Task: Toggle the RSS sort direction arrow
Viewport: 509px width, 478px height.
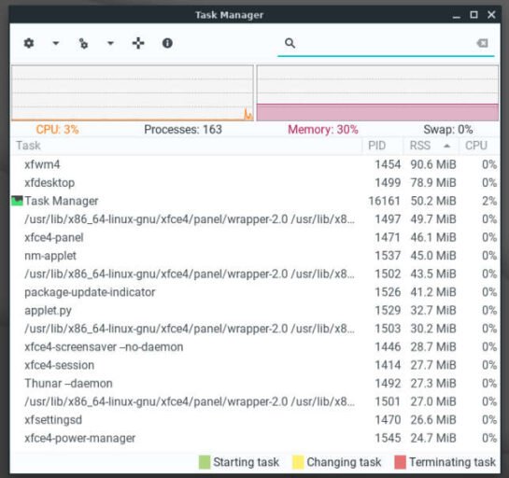Action: [x=447, y=146]
